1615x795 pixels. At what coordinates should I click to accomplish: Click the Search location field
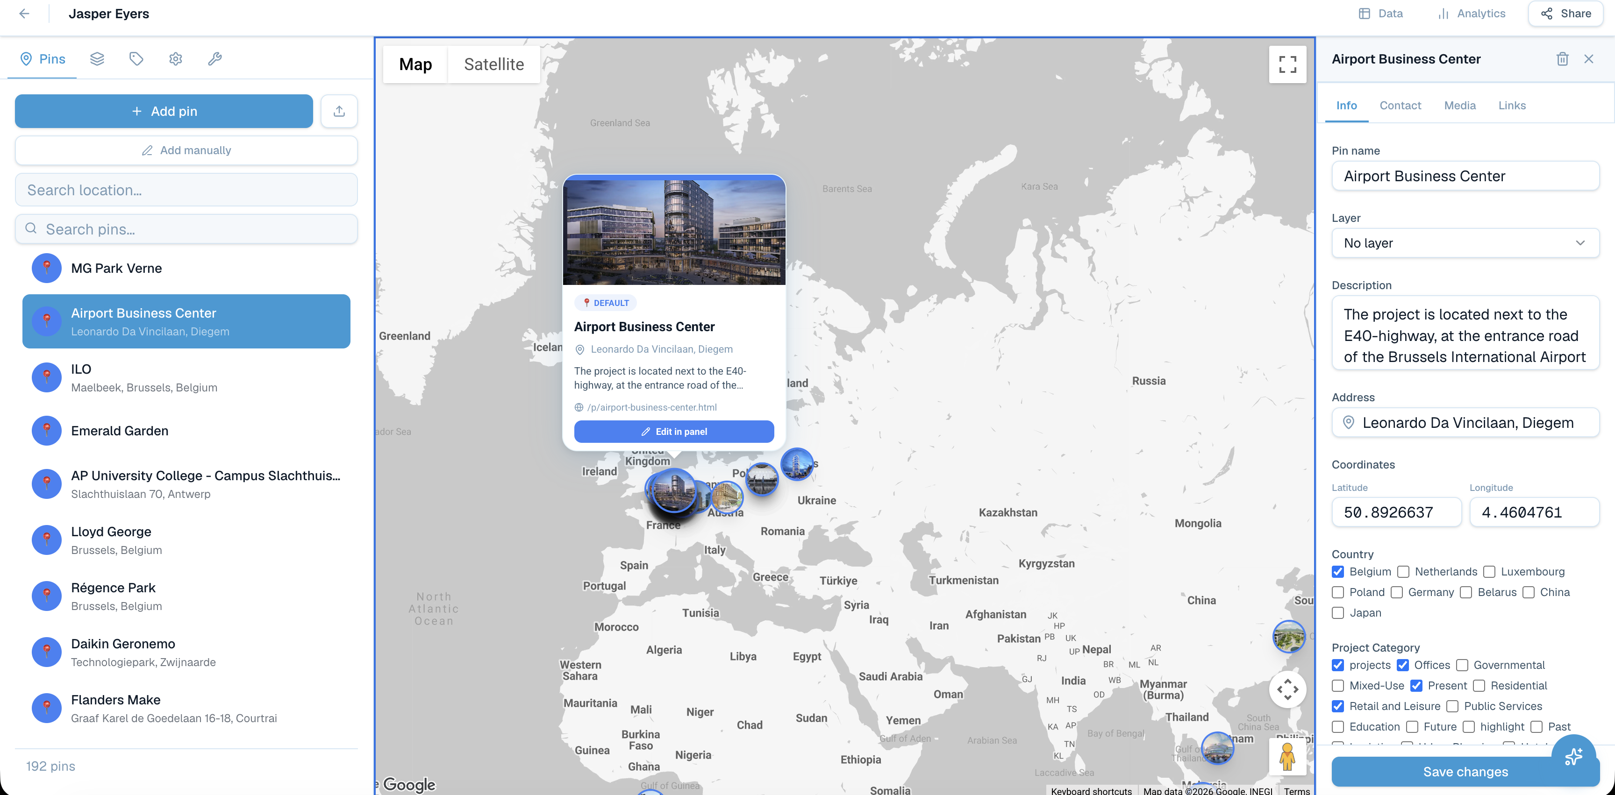186,190
